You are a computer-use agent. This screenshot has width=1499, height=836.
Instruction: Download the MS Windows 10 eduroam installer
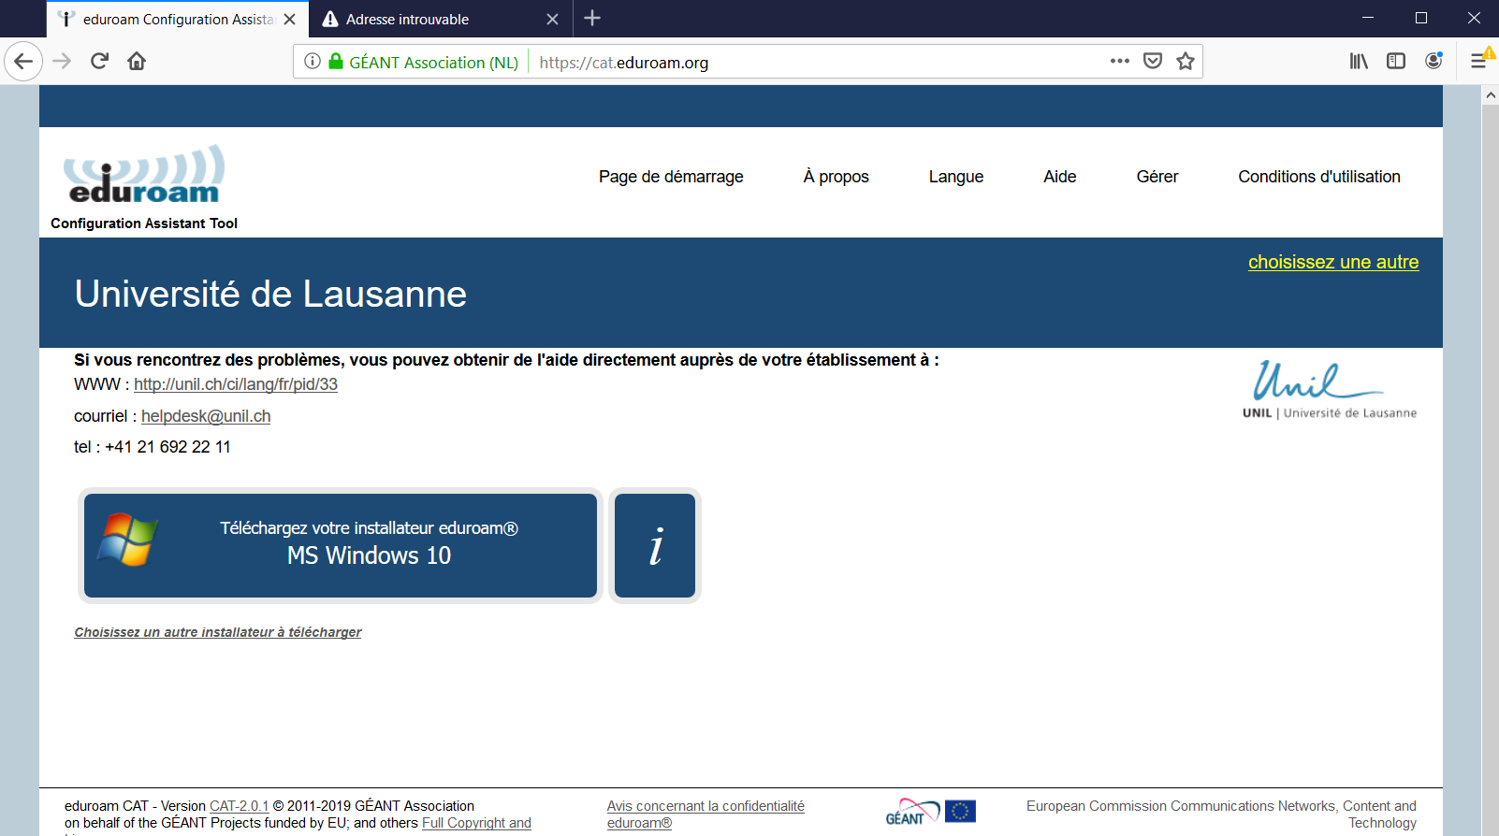(341, 545)
